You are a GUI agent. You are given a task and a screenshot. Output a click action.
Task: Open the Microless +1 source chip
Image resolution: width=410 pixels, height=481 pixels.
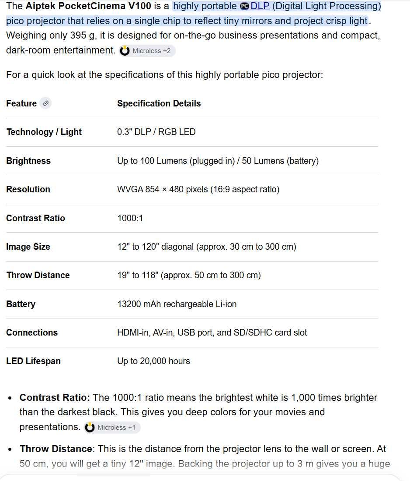pyautogui.click(x=112, y=427)
